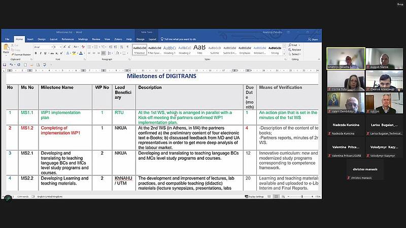This screenshot has width=406, height=228.
Task: Open the Change Case dropdown
Action: point(76,47)
